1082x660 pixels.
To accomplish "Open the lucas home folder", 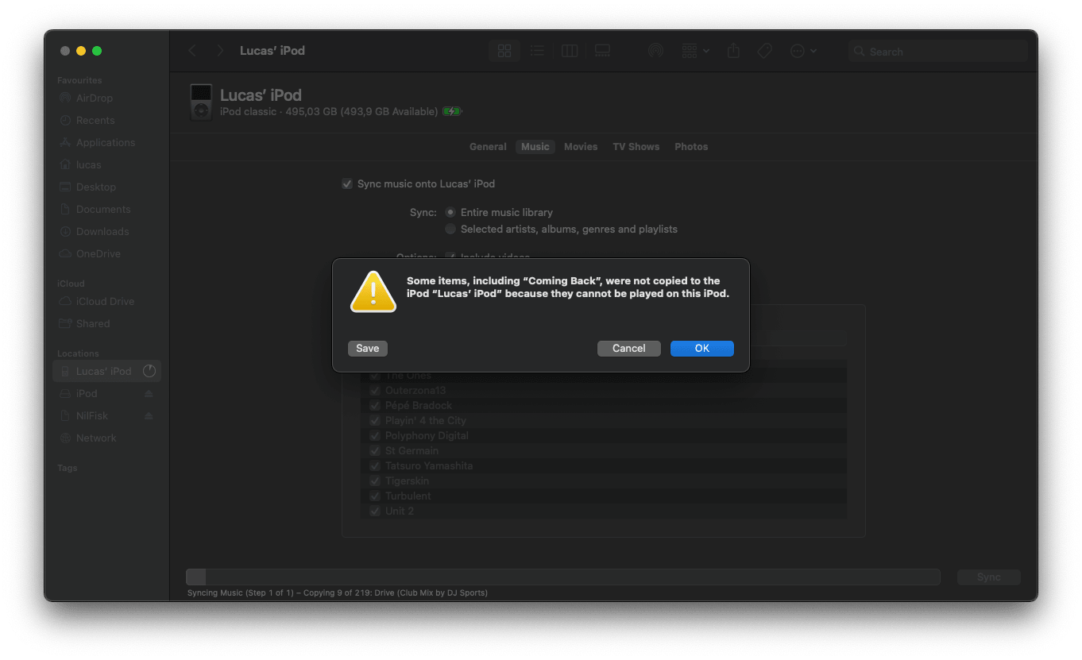I will (106, 165).
